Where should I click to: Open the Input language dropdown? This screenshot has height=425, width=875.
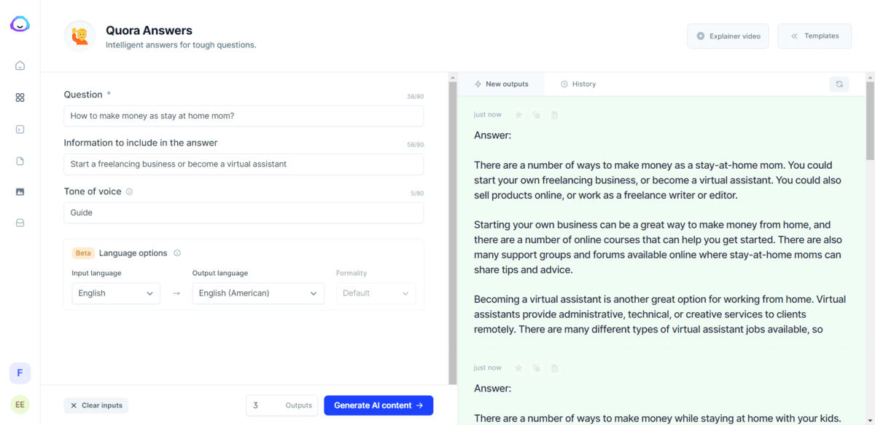(115, 293)
